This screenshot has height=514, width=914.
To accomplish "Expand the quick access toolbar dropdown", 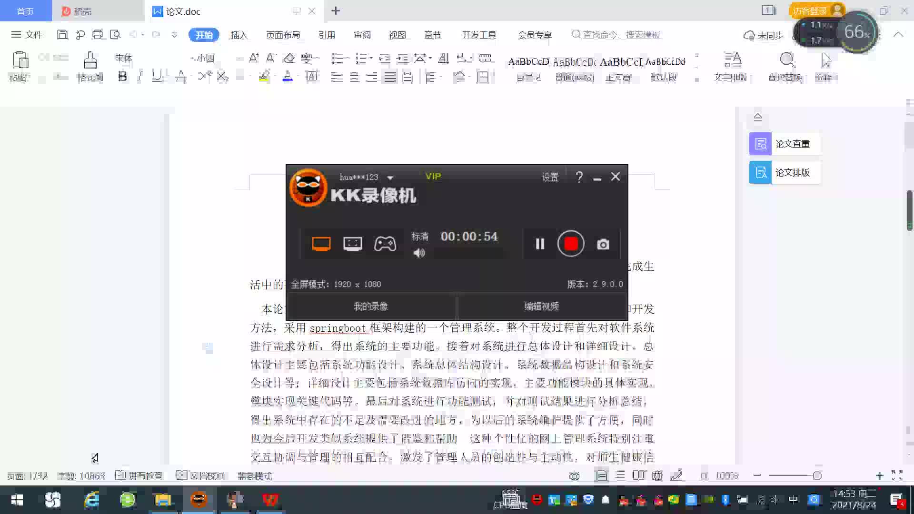I will click(x=174, y=35).
